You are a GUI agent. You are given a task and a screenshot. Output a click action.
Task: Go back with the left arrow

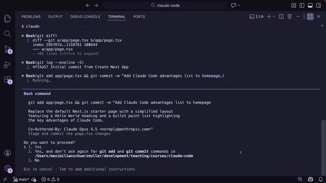[x=88, y=6]
